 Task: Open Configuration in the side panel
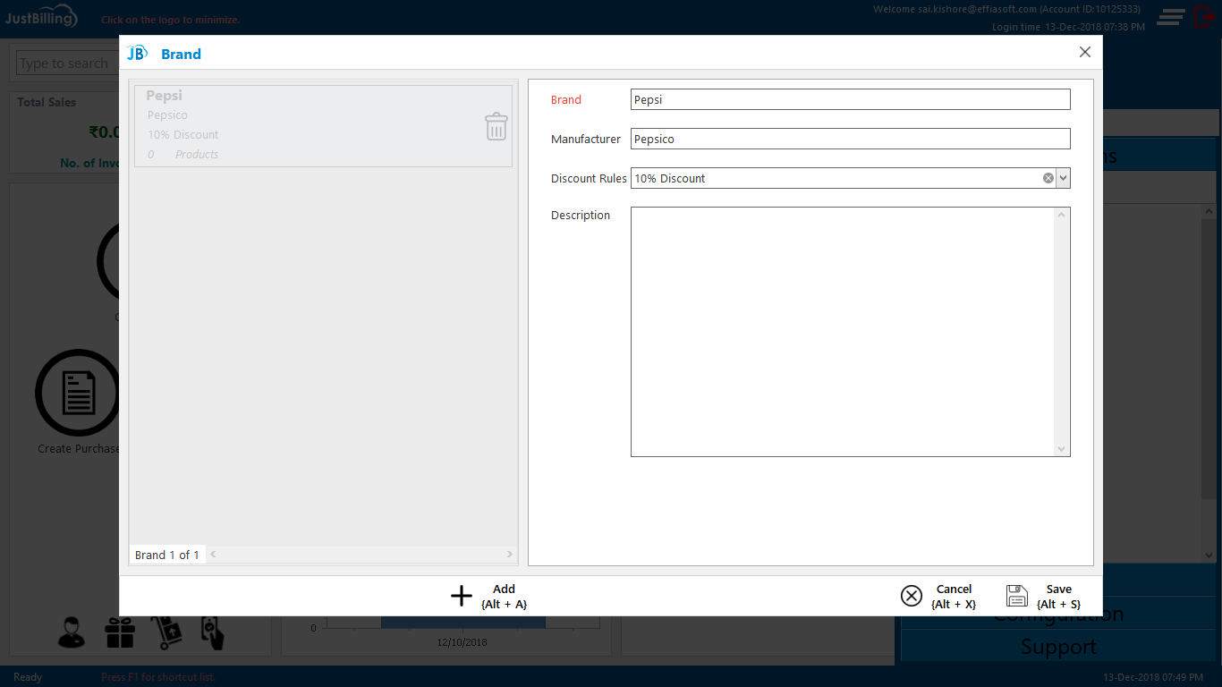[1058, 614]
